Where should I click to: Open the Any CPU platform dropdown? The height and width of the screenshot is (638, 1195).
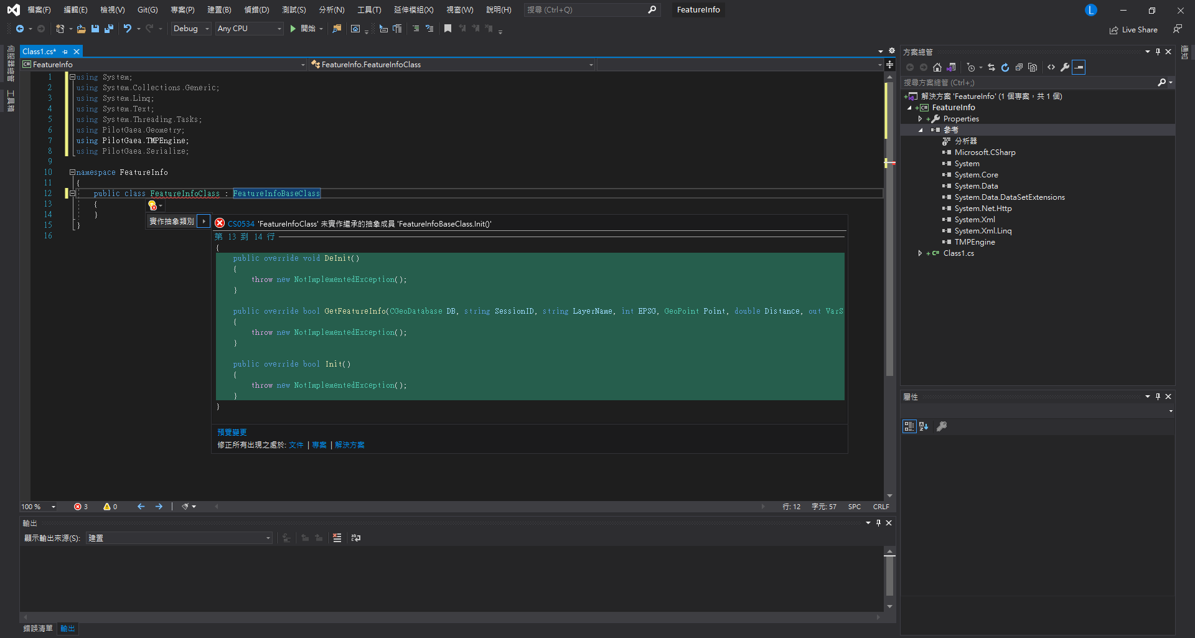click(249, 29)
